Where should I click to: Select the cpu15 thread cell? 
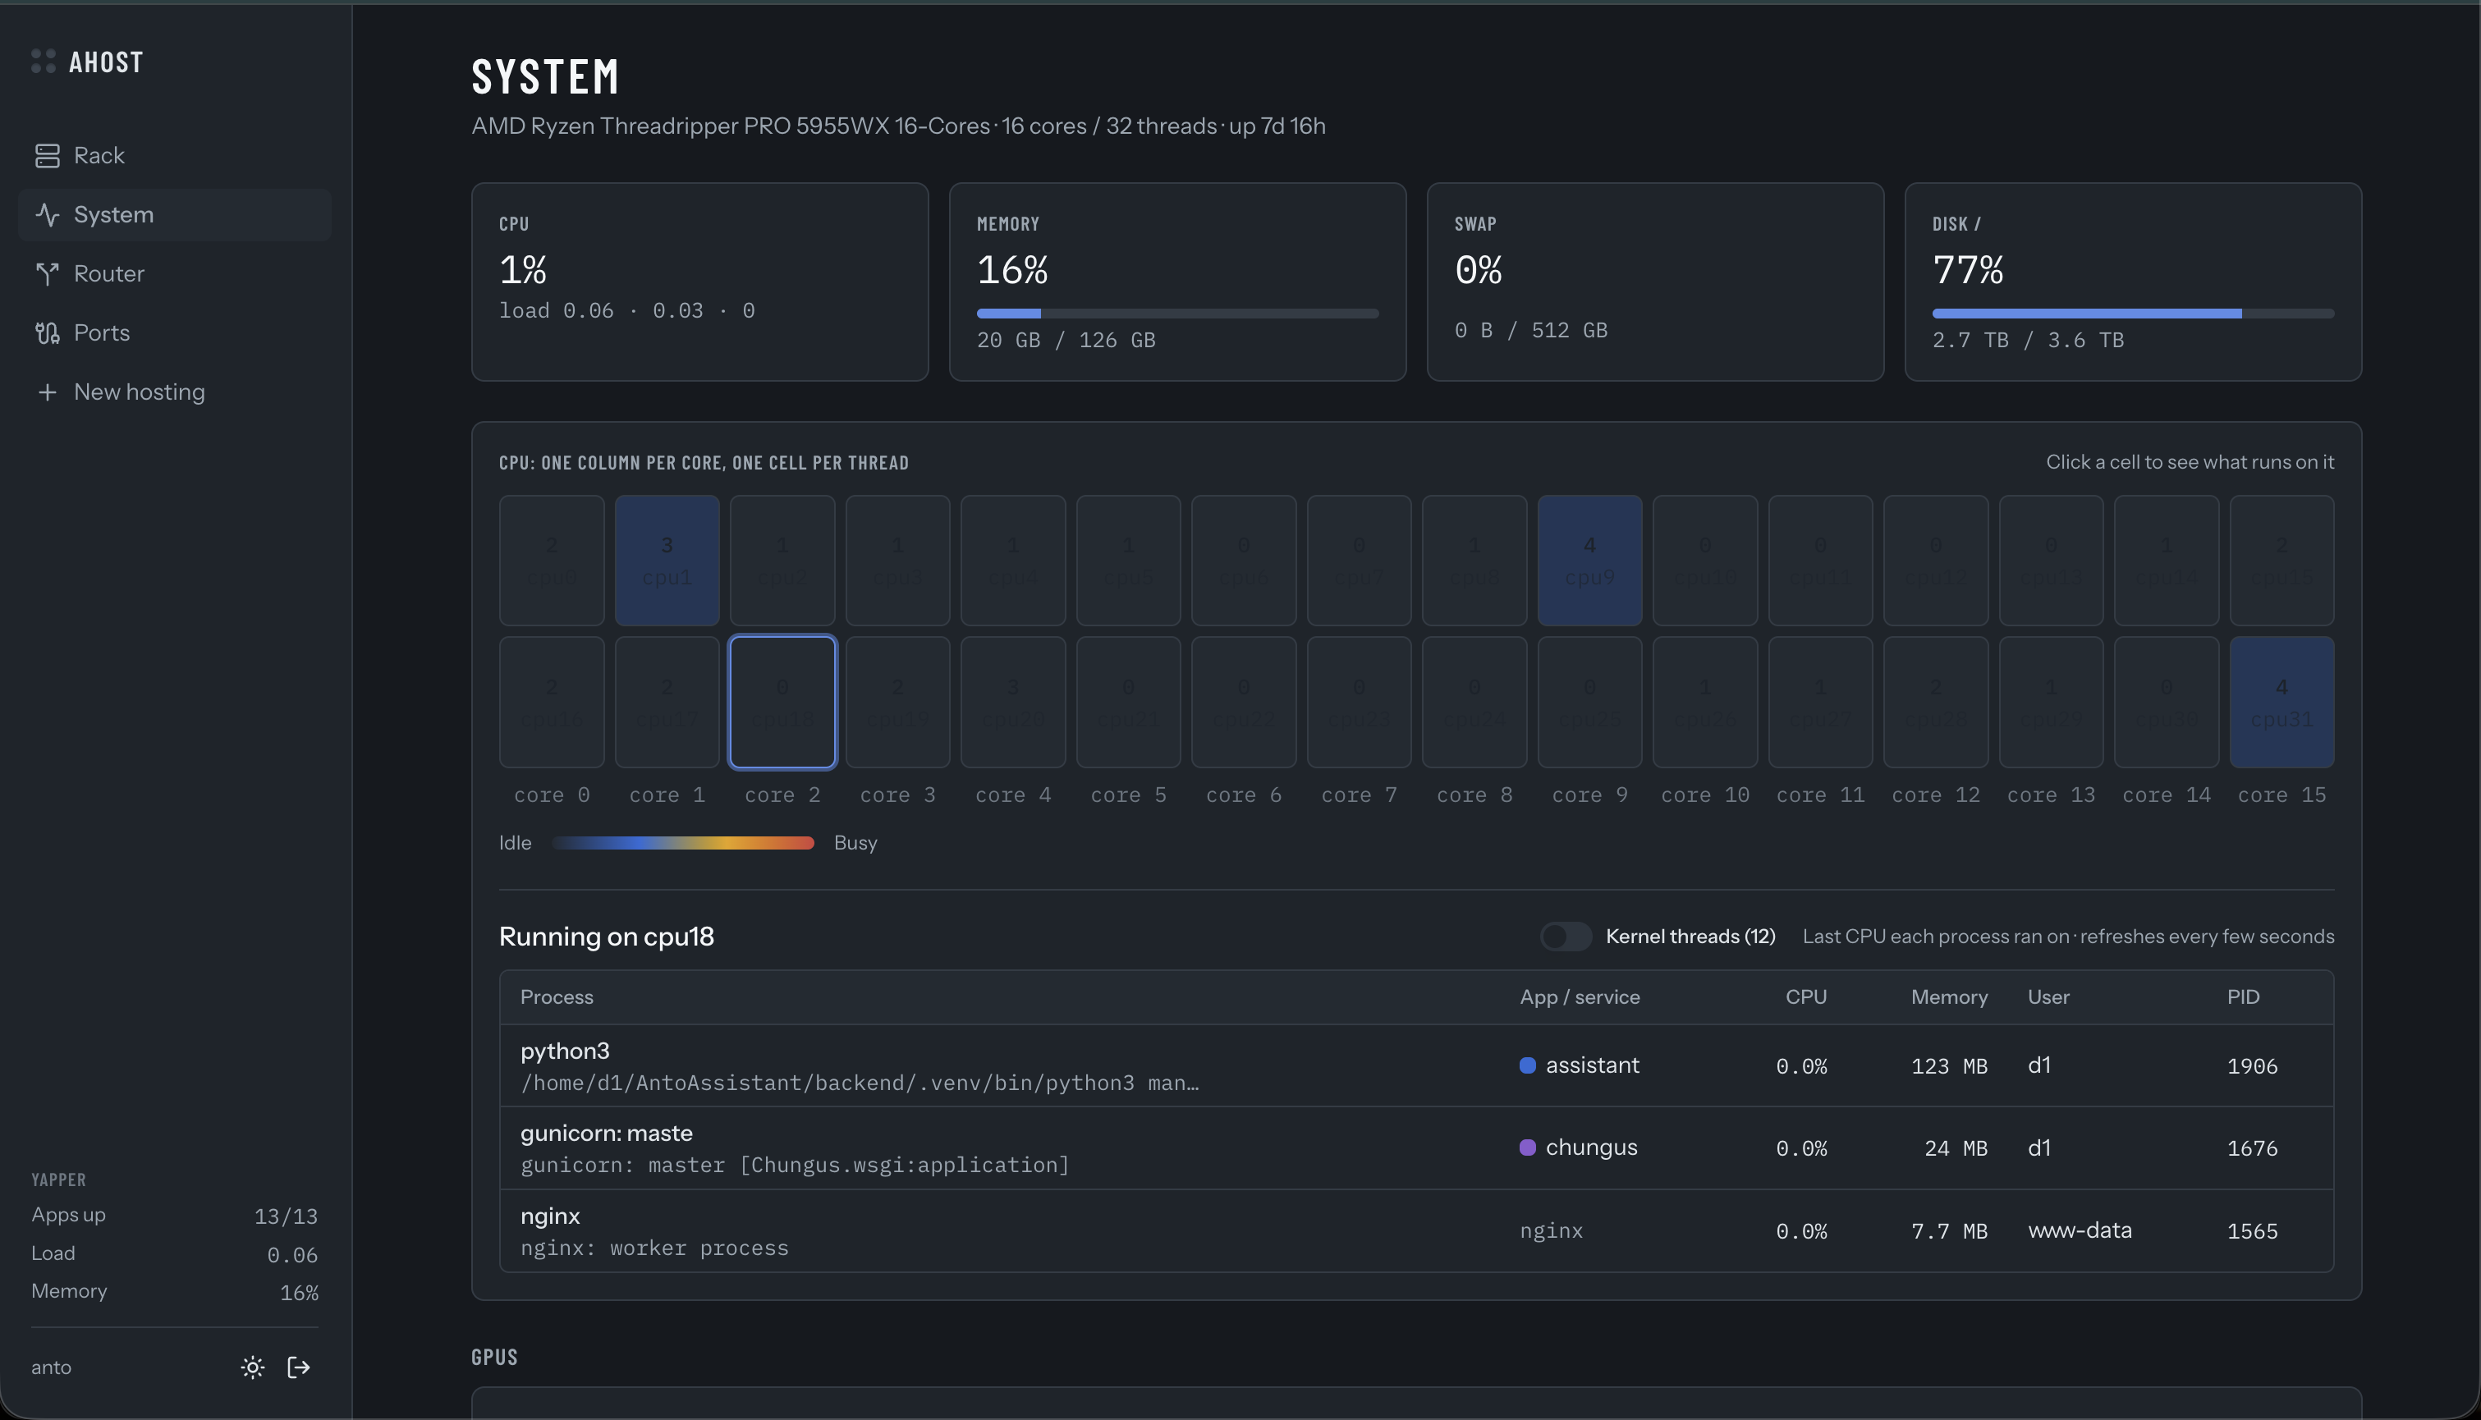2281,561
